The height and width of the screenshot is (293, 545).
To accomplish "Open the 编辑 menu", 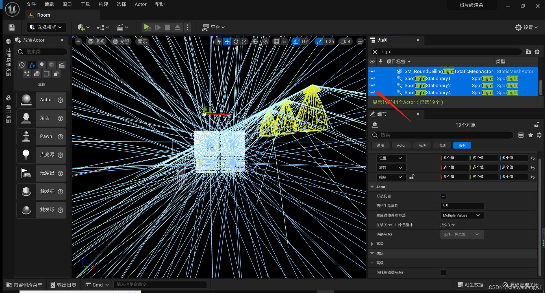I will click(x=49, y=4).
